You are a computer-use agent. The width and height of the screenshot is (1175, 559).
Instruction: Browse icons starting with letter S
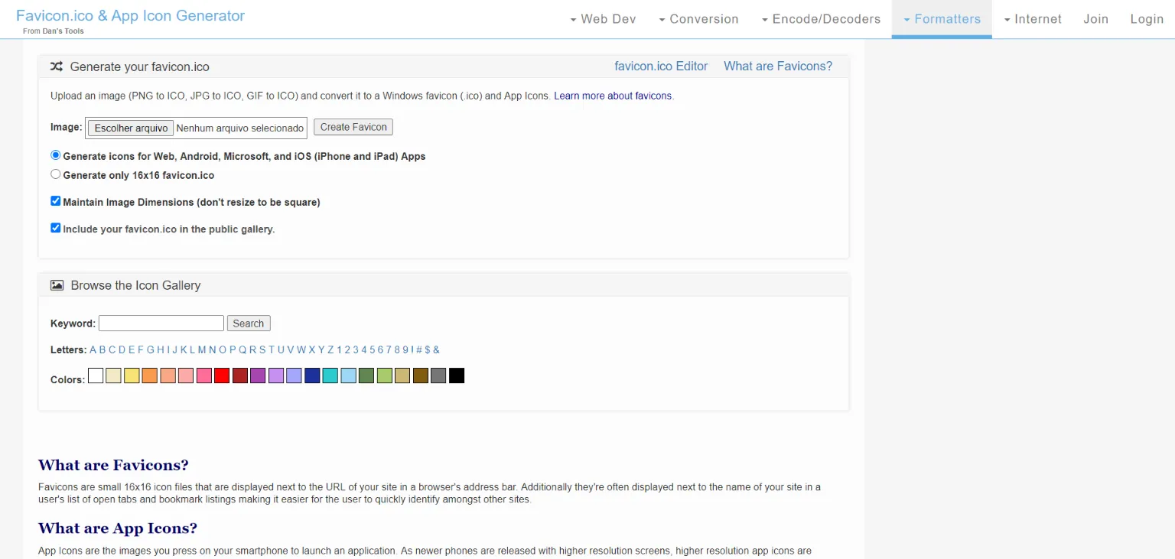[262, 349]
